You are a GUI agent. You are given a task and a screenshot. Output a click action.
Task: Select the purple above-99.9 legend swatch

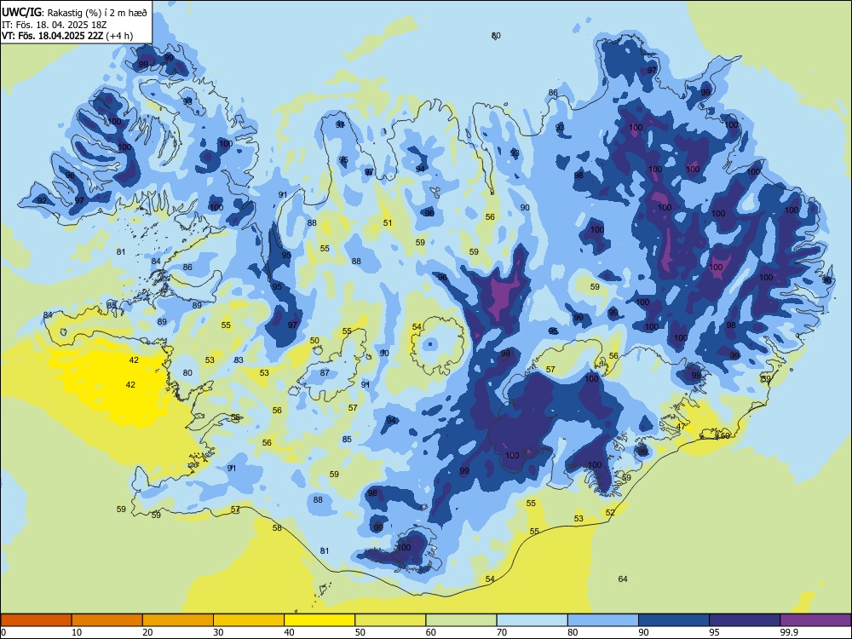tap(815, 620)
